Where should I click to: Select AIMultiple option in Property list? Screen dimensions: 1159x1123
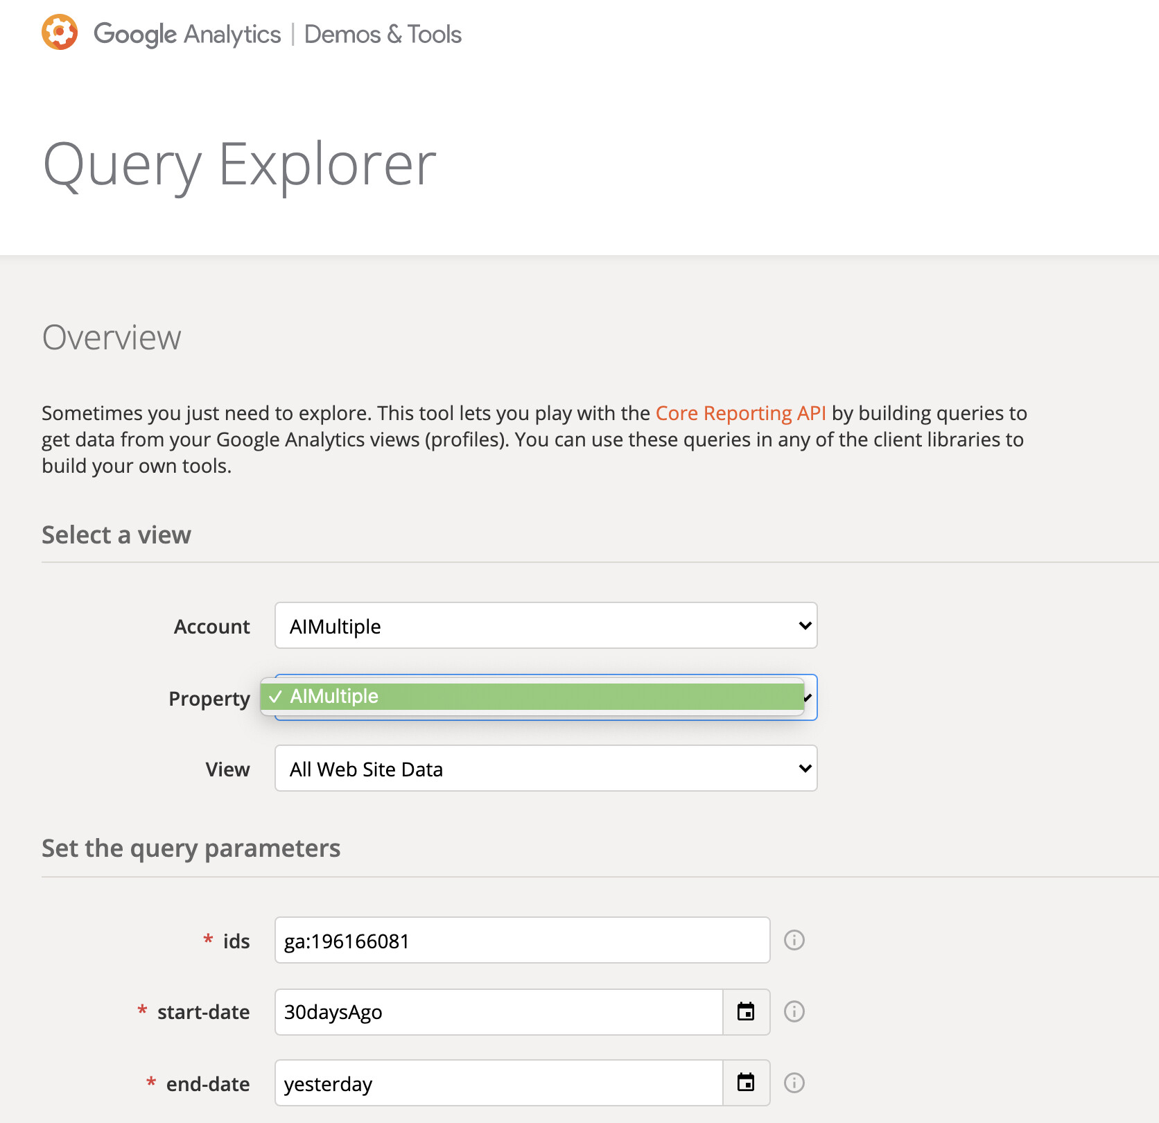click(532, 696)
